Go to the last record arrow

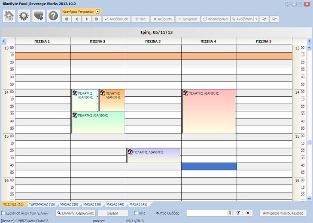click(97, 19)
